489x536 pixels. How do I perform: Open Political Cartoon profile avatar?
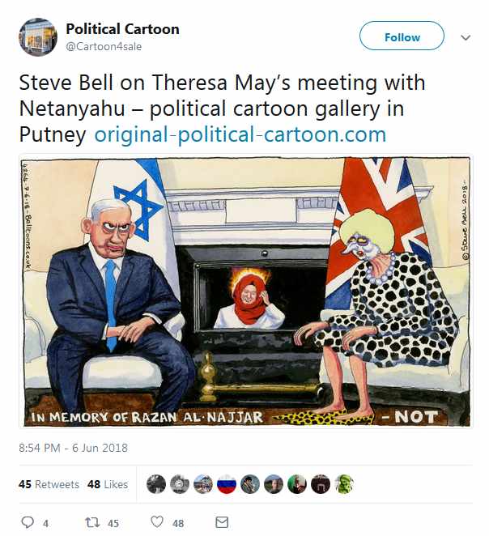tap(38, 36)
